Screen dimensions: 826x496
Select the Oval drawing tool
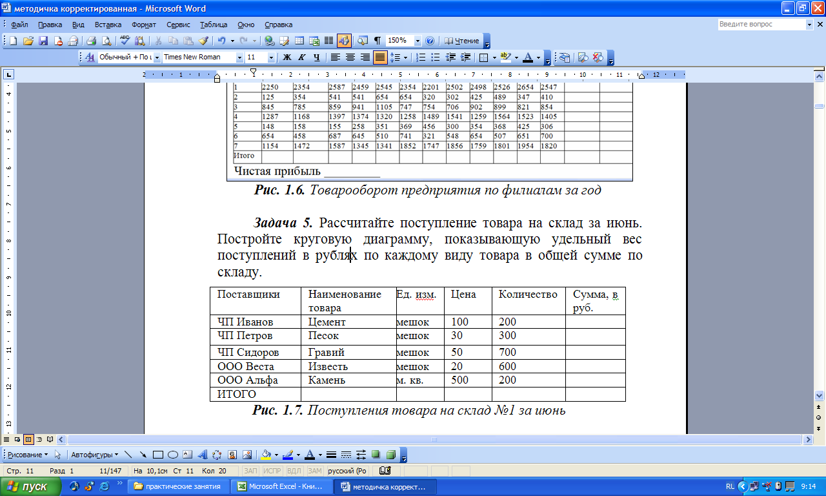(172, 454)
